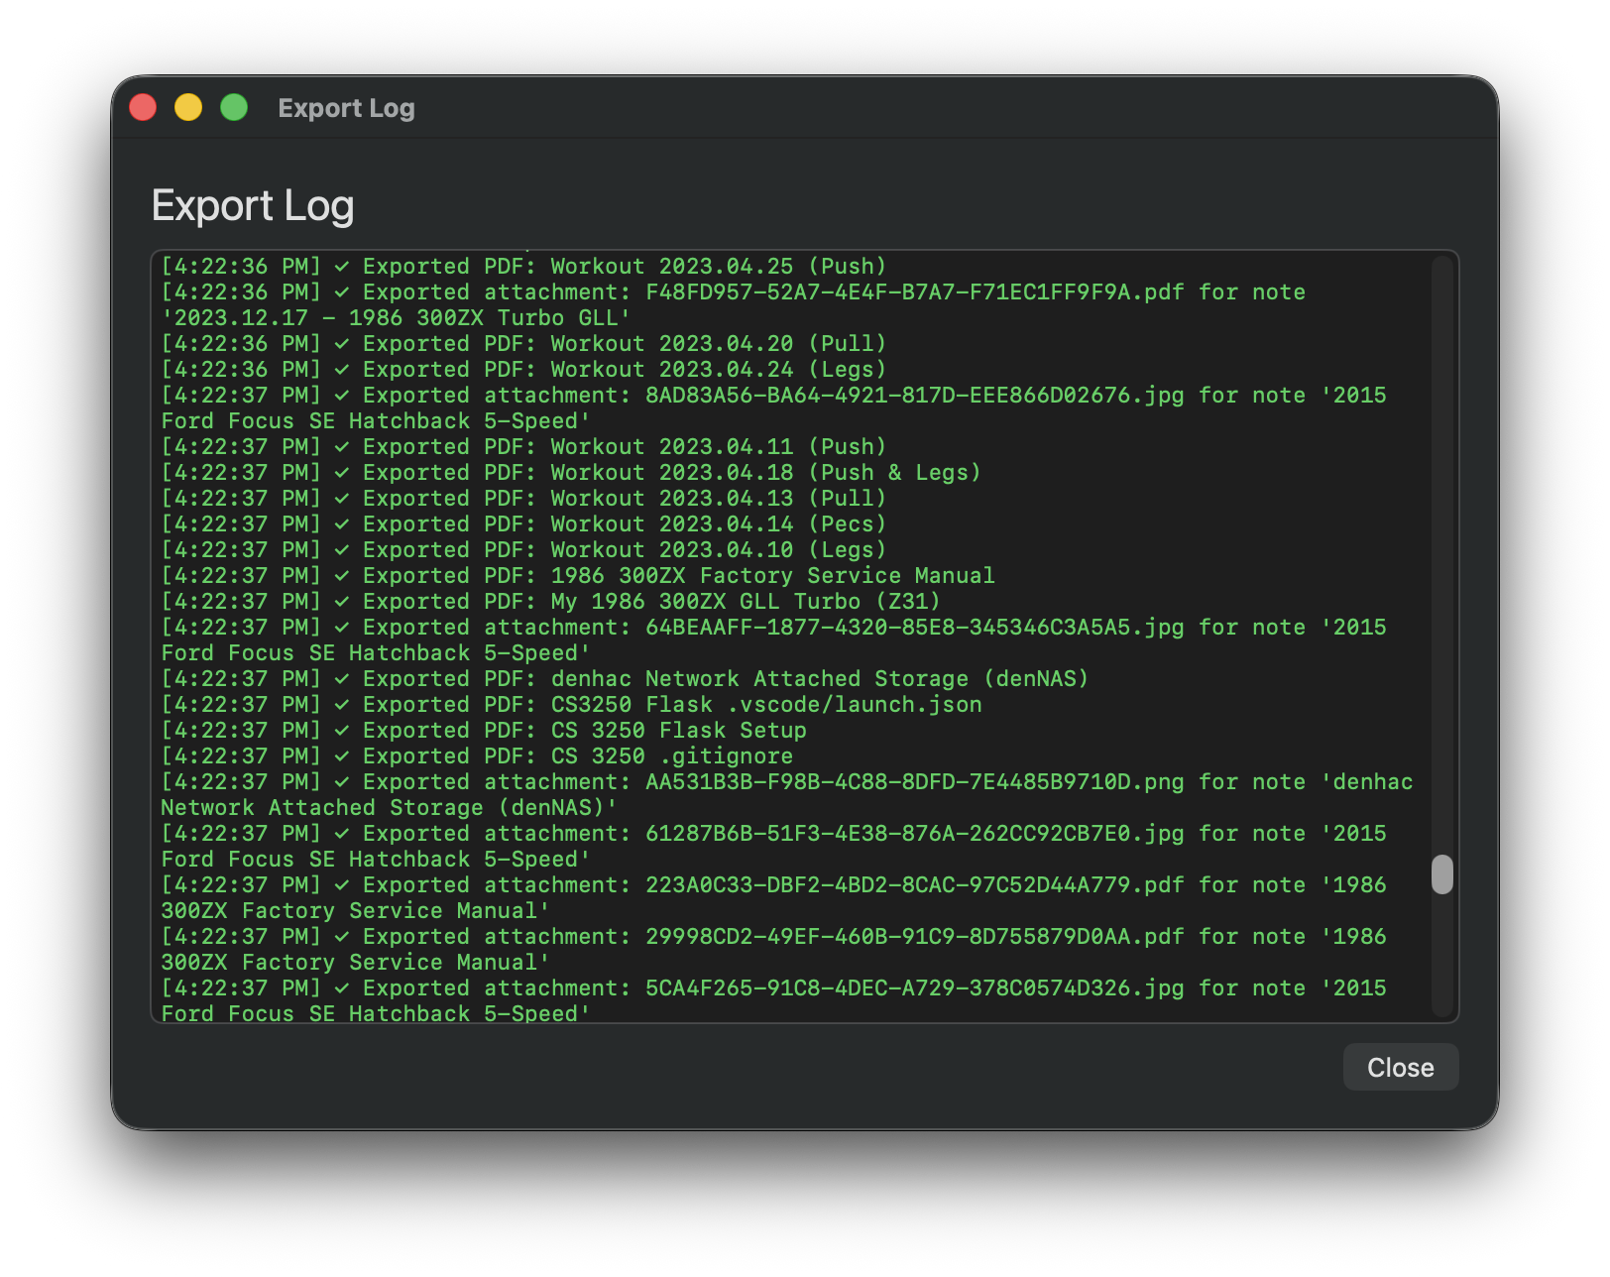Viewport: 1610px width, 1277px height.
Task: Click the 2015 Ford Focus SE Hatchback entry
Action: (375, 420)
